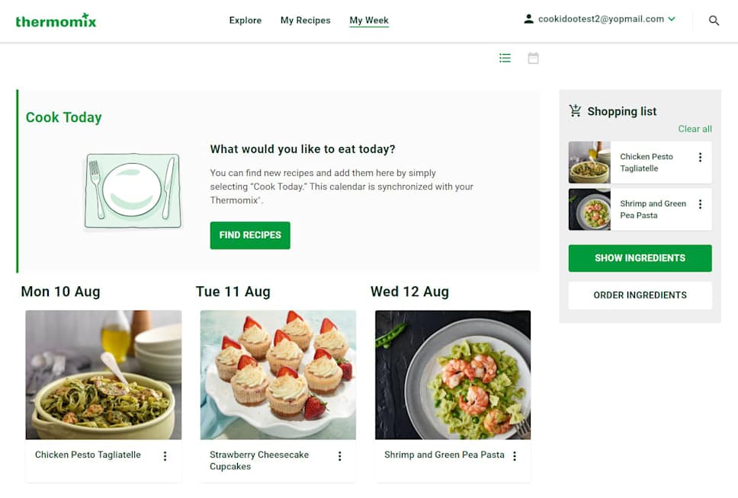
Task: Click the search magnifier icon
Action: pos(714,21)
